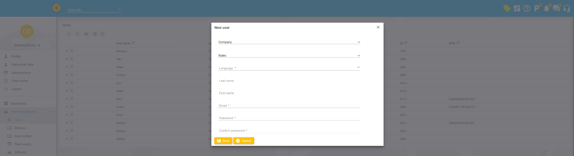Screen dimensions: 574x156
Task: Sort by the RFID column icon
Action: click(458, 43)
